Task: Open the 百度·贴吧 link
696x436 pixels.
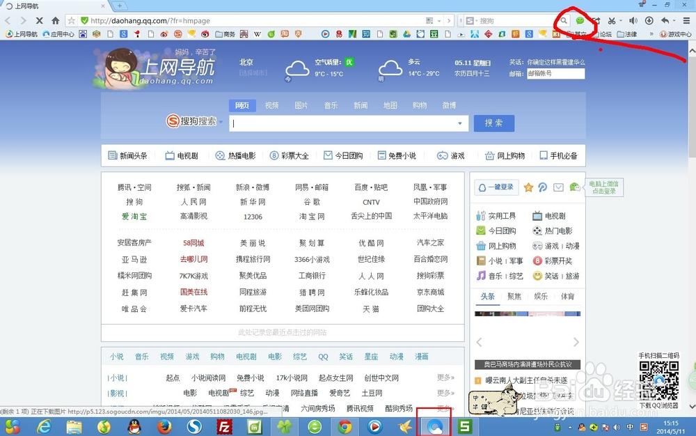Action: click(371, 187)
